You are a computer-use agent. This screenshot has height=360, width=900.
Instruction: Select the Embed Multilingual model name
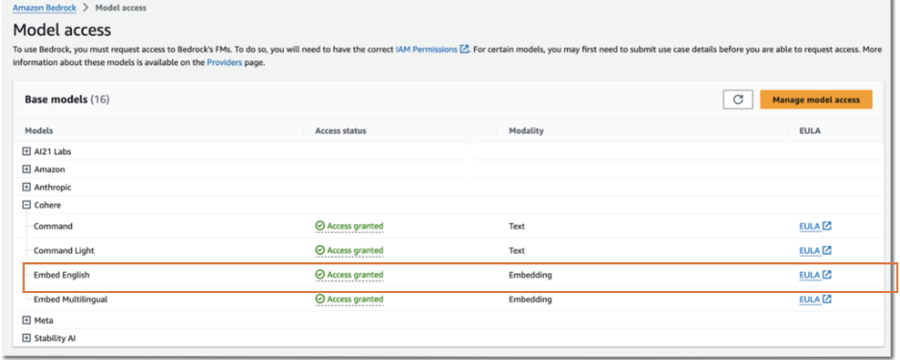(x=71, y=300)
